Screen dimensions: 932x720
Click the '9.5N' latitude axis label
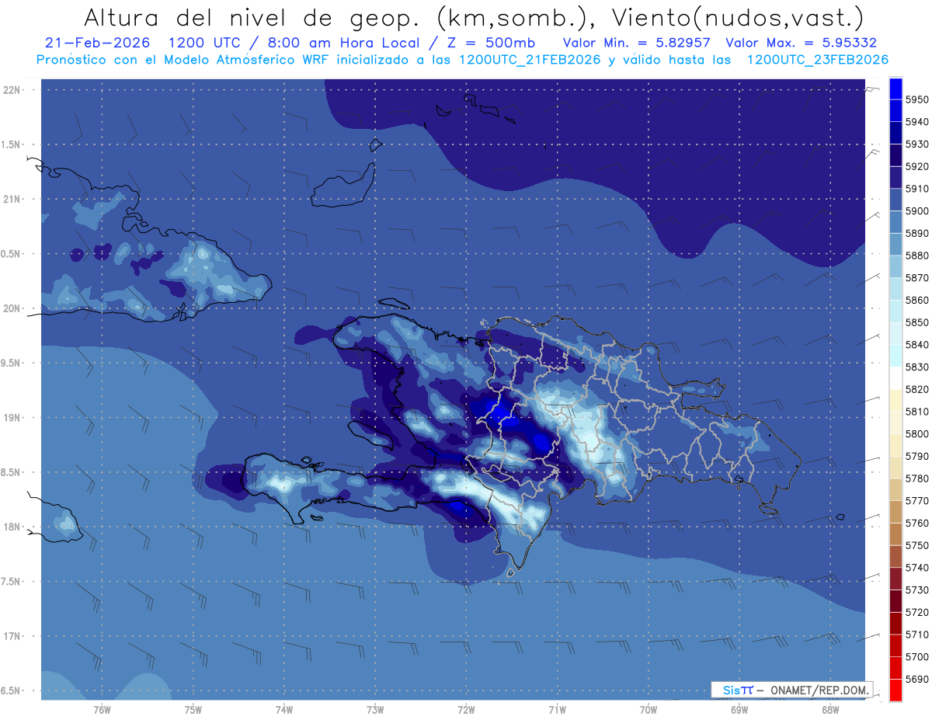(12, 363)
